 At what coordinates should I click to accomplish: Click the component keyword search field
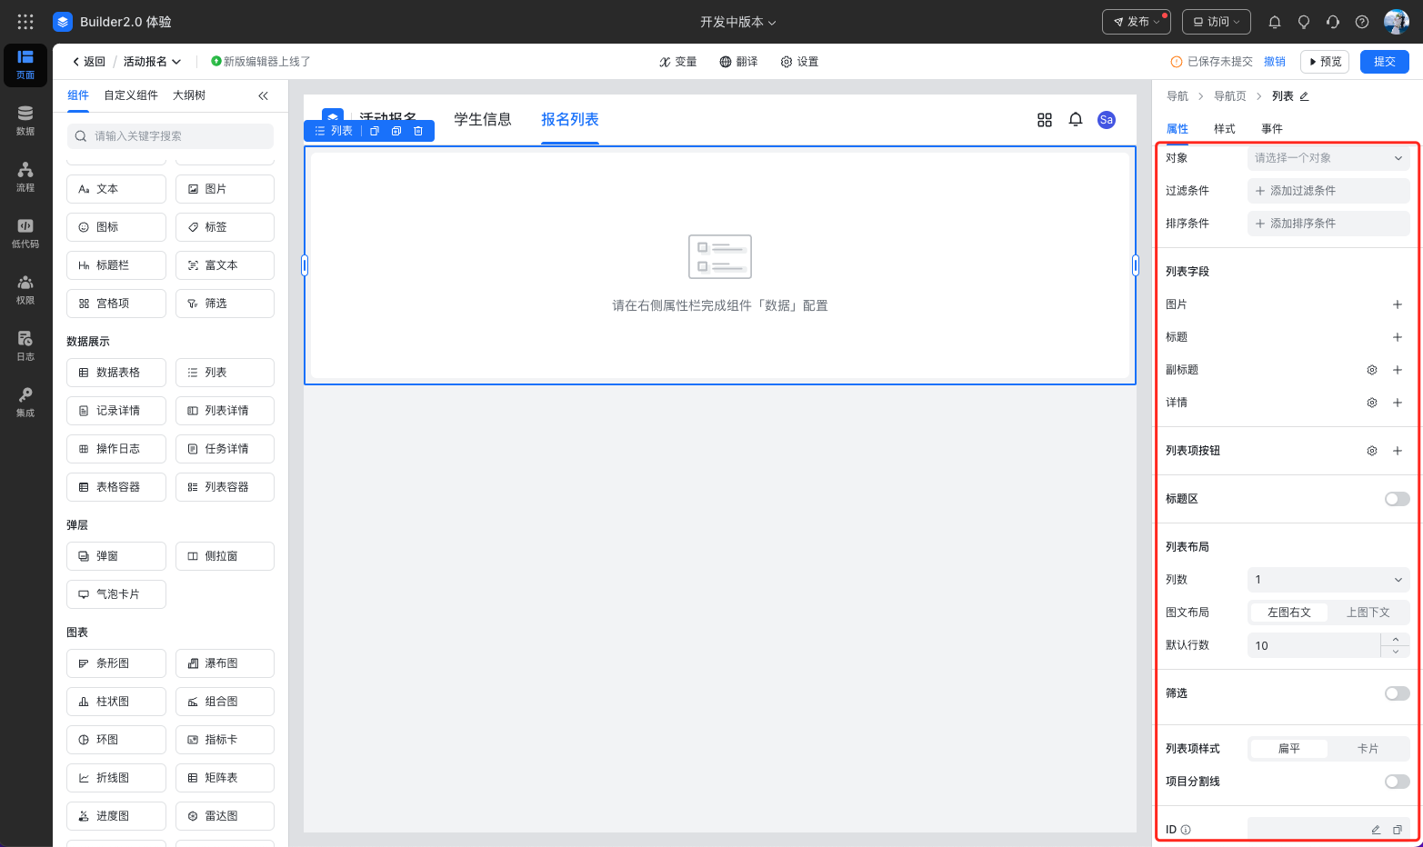170,136
